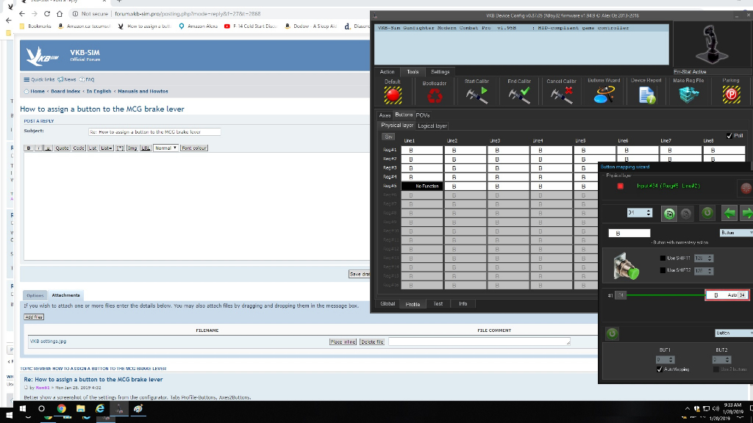753x423 pixels.
Task: Click the Subject text field
Action: tap(154, 132)
